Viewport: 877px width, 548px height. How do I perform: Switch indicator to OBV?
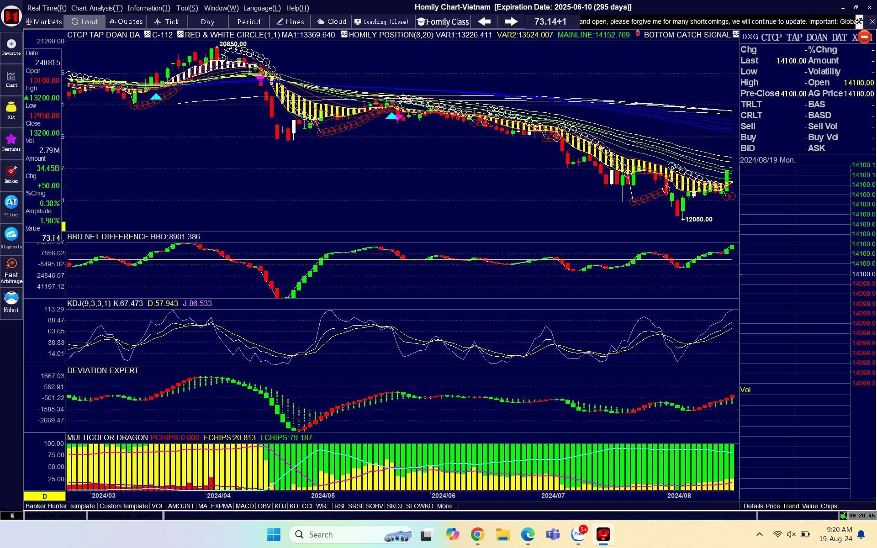pyautogui.click(x=264, y=506)
